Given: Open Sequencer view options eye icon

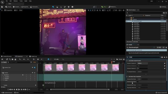Looking at the screenshot, I should 24,59.
